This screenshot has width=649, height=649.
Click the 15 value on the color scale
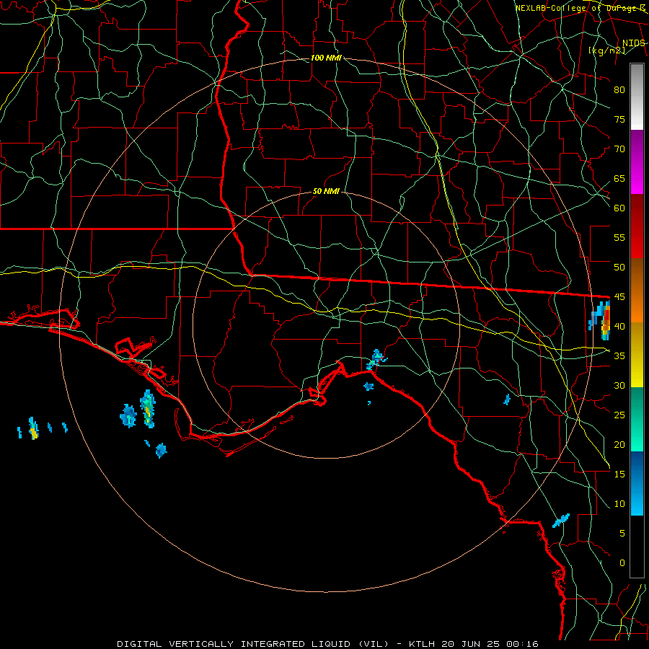click(x=619, y=474)
